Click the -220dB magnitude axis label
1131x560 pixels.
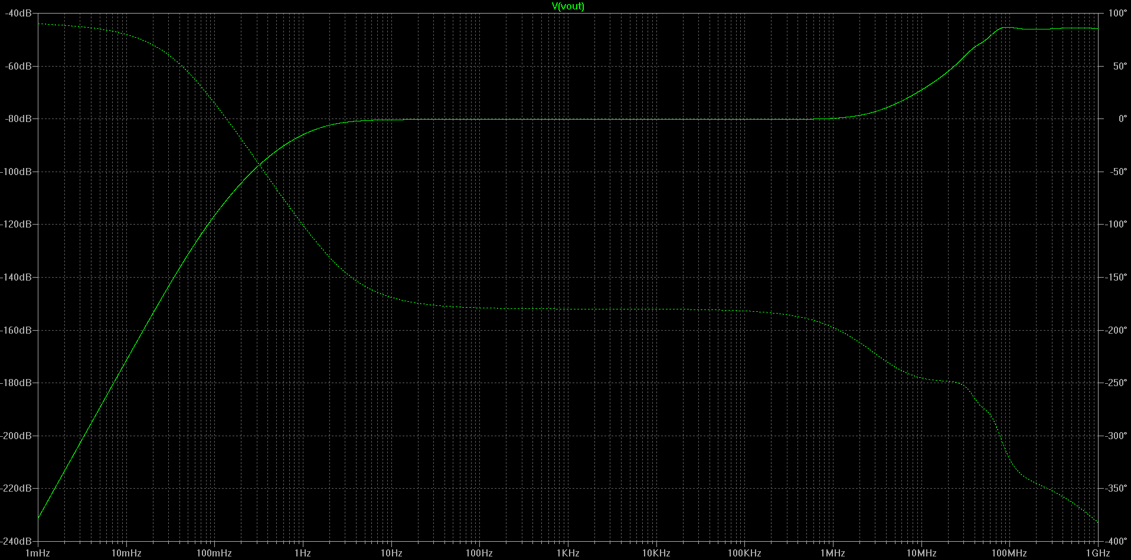point(17,488)
